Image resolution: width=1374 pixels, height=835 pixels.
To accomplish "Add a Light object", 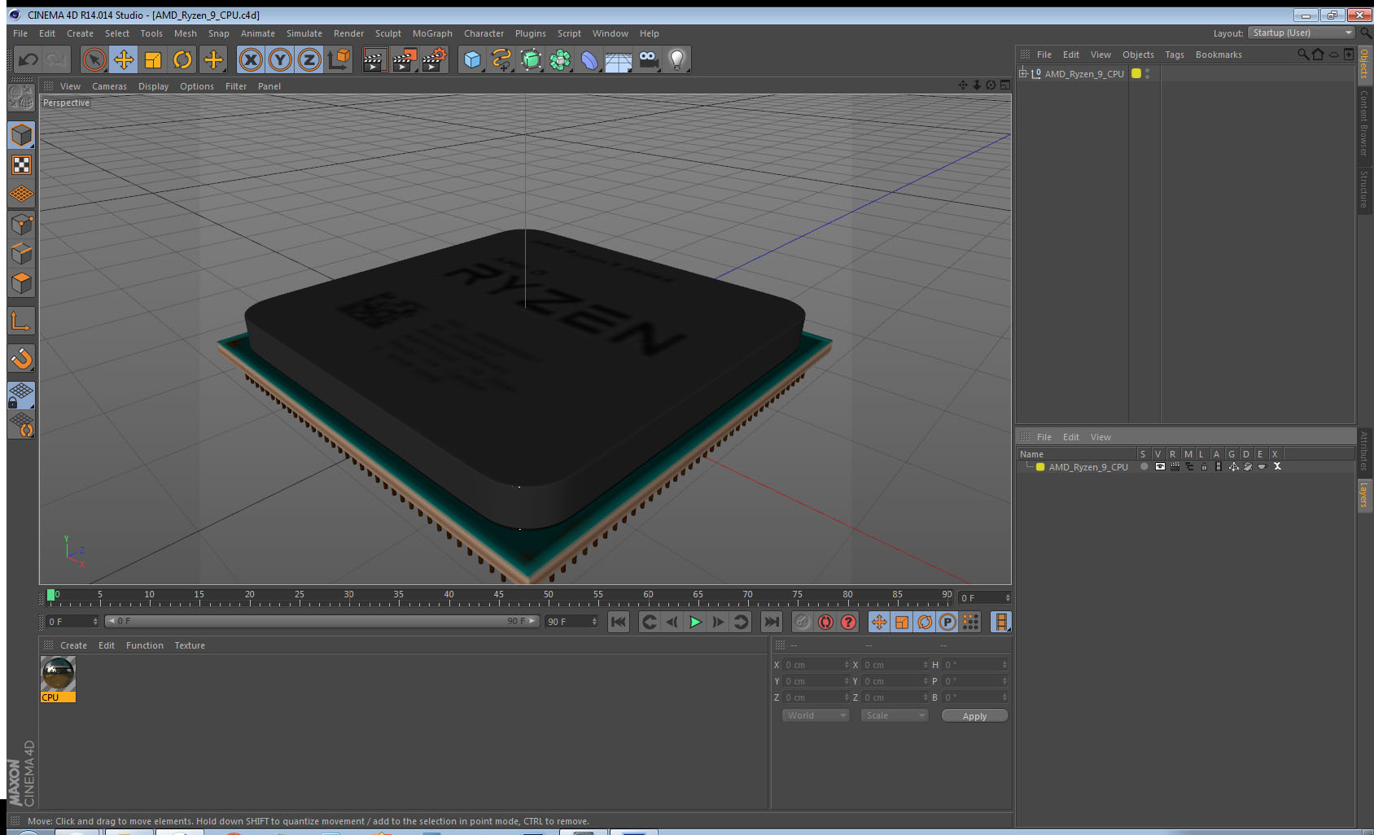I will click(677, 59).
